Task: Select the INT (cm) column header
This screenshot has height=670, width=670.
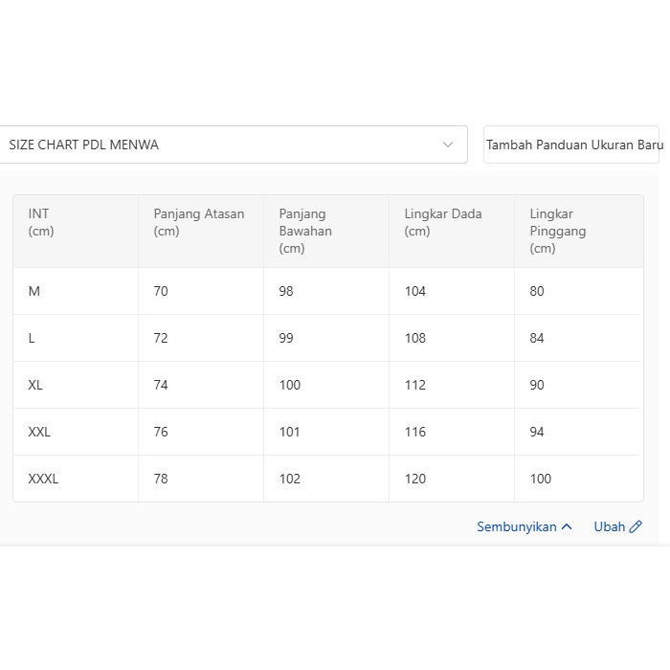Action: [x=40, y=222]
